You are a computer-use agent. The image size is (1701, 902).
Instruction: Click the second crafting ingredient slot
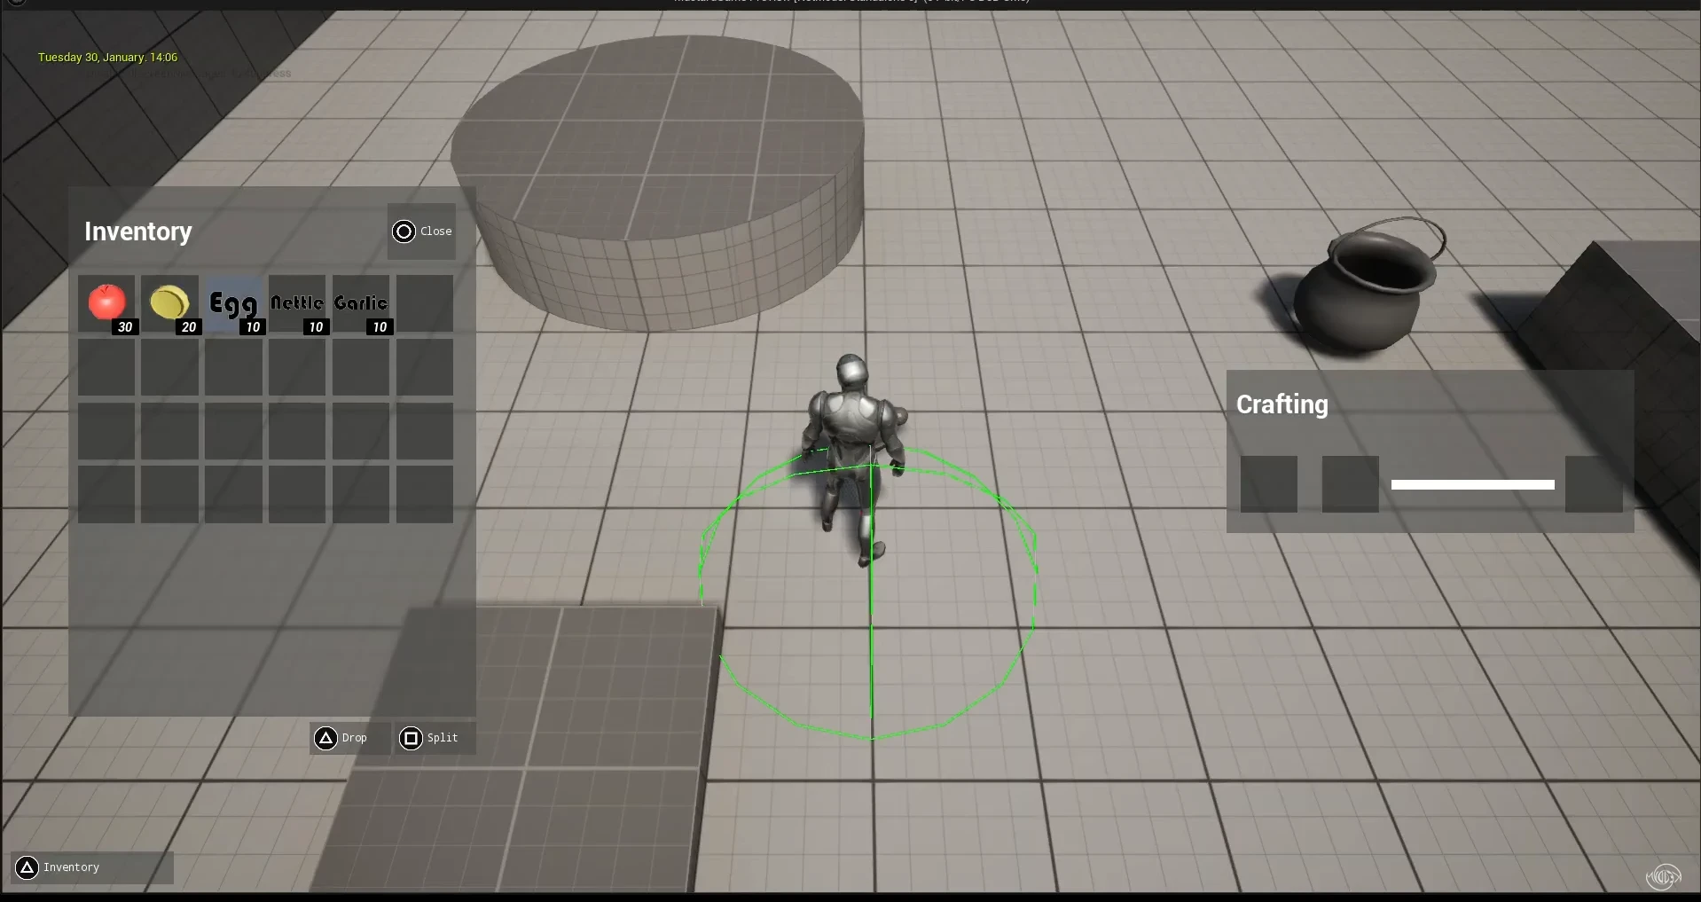click(1351, 484)
